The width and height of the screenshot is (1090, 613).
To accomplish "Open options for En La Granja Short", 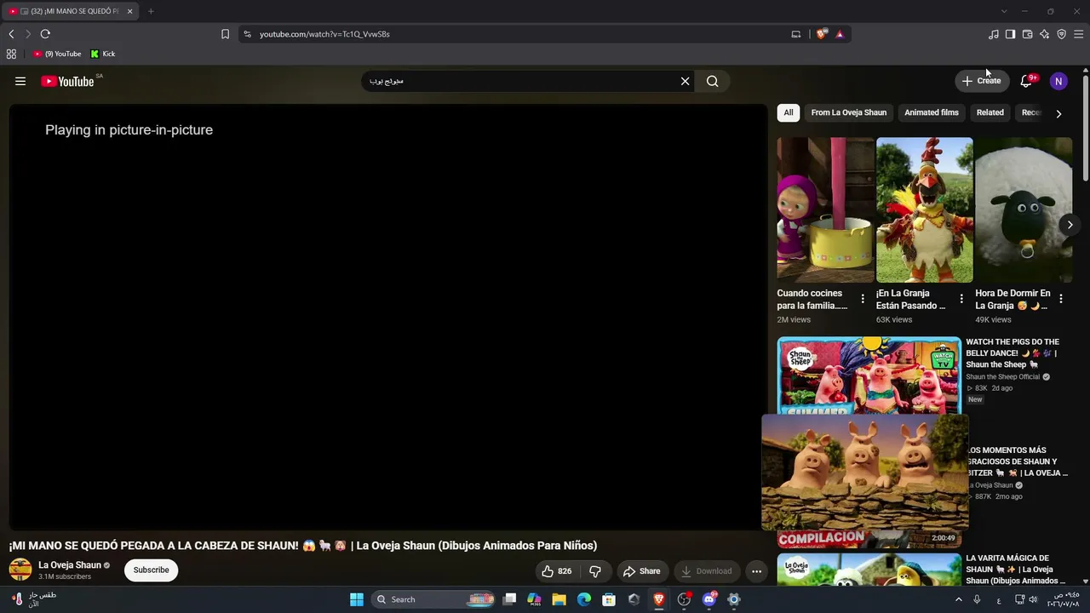I will [961, 299].
